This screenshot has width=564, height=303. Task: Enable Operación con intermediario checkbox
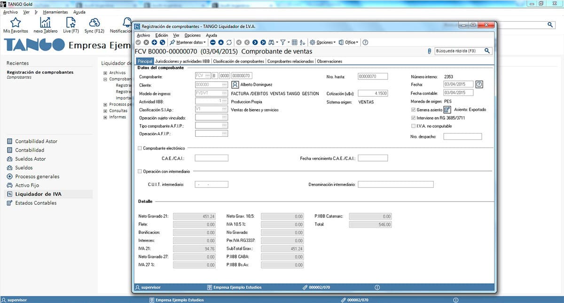point(140,171)
